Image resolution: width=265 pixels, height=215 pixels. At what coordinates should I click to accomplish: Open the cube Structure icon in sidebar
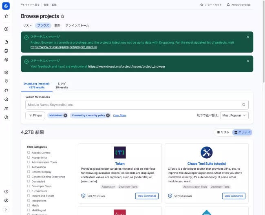point(6,60)
